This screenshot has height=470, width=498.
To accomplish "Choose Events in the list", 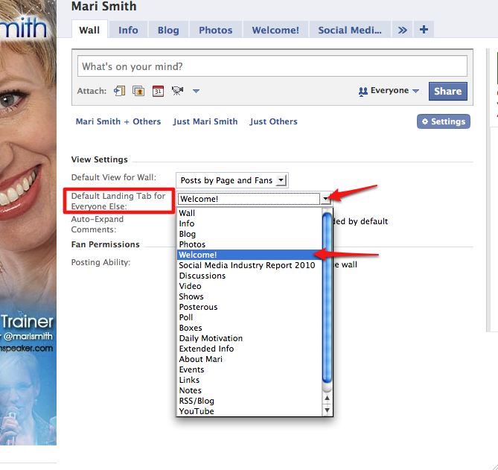I will pos(249,369).
